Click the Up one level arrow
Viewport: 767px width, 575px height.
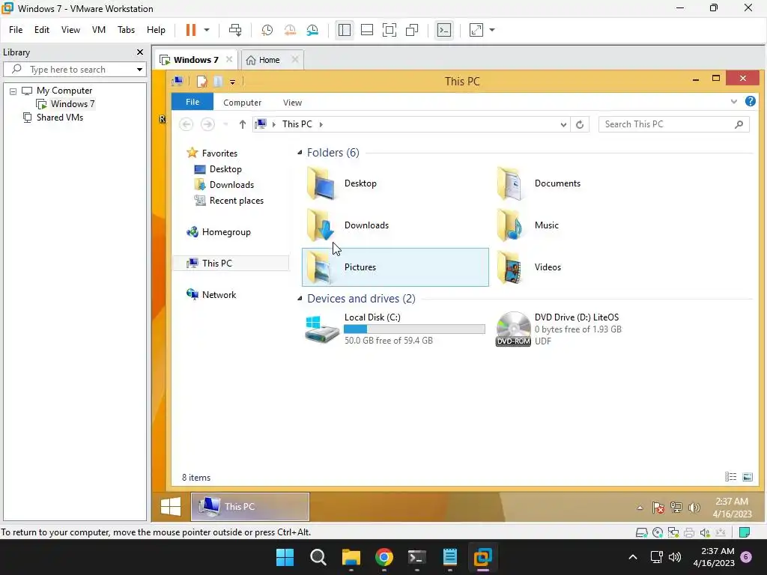pos(242,124)
